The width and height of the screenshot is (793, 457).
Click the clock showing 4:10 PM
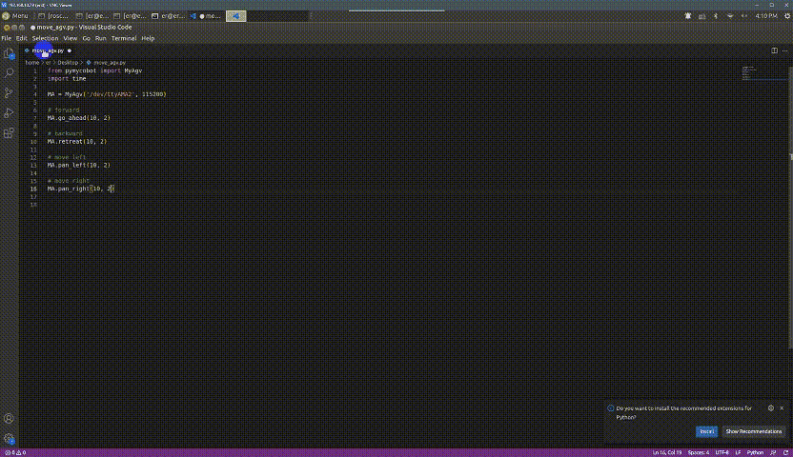coord(766,16)
